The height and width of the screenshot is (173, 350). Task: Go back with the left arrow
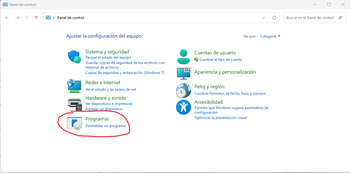click(x=7, y=18)
